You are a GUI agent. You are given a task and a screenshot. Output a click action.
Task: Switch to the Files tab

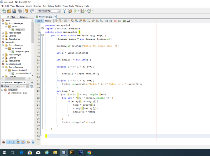click(x=13, y=17)
